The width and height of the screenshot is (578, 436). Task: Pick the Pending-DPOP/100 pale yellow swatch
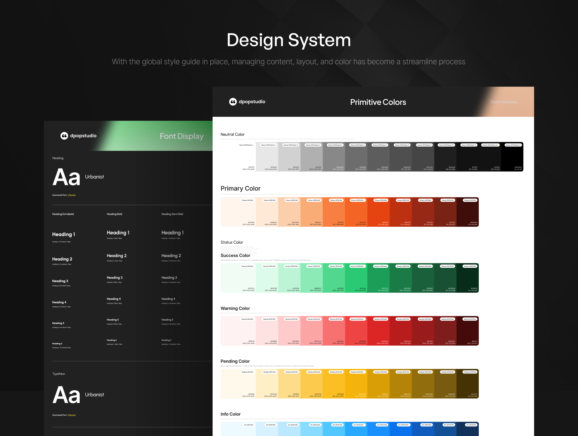(x=267, y=384)
